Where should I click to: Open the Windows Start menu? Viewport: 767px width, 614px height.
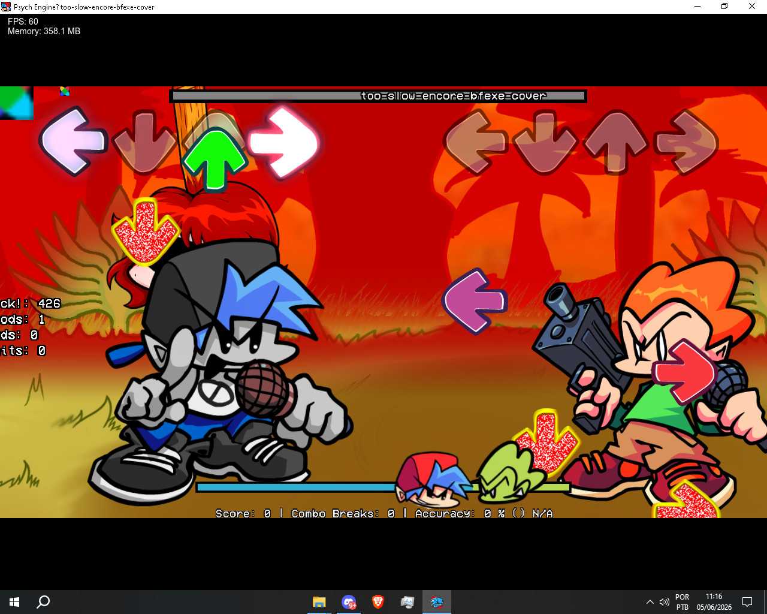(14, 602)
